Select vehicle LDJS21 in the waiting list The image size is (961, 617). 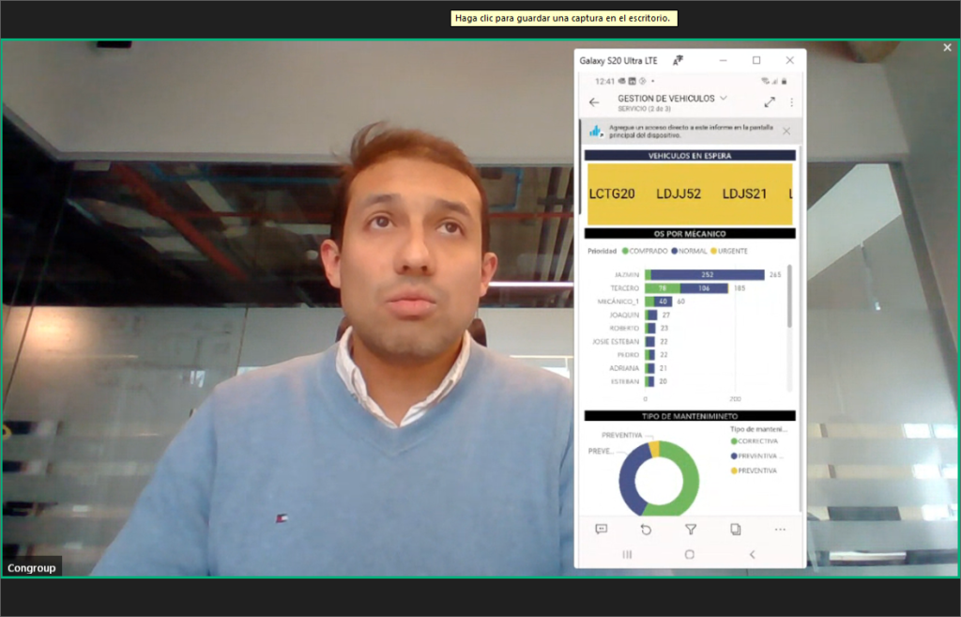pos(744,193)
